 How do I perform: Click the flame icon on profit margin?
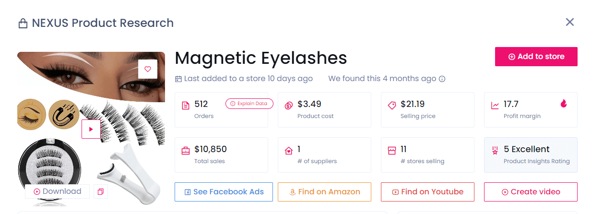tap(564, 104)
